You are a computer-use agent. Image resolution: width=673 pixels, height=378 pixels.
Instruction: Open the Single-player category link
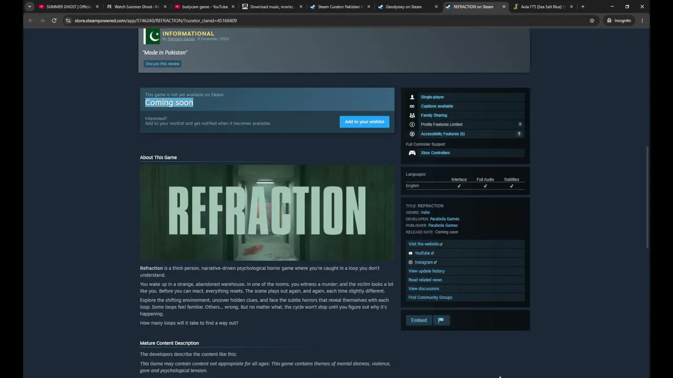tap(432, 97)
